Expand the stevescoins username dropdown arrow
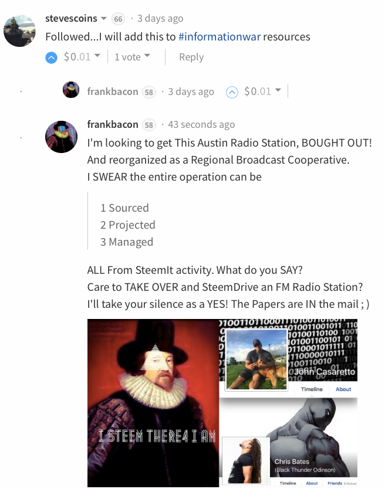The height and width of the screenshot is (489, 385). [104, 18]
